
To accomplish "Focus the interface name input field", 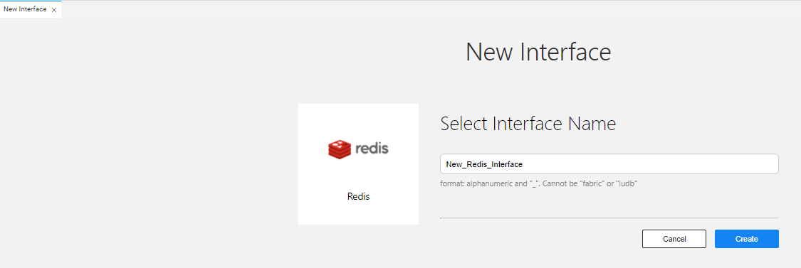I will point(609,164).
